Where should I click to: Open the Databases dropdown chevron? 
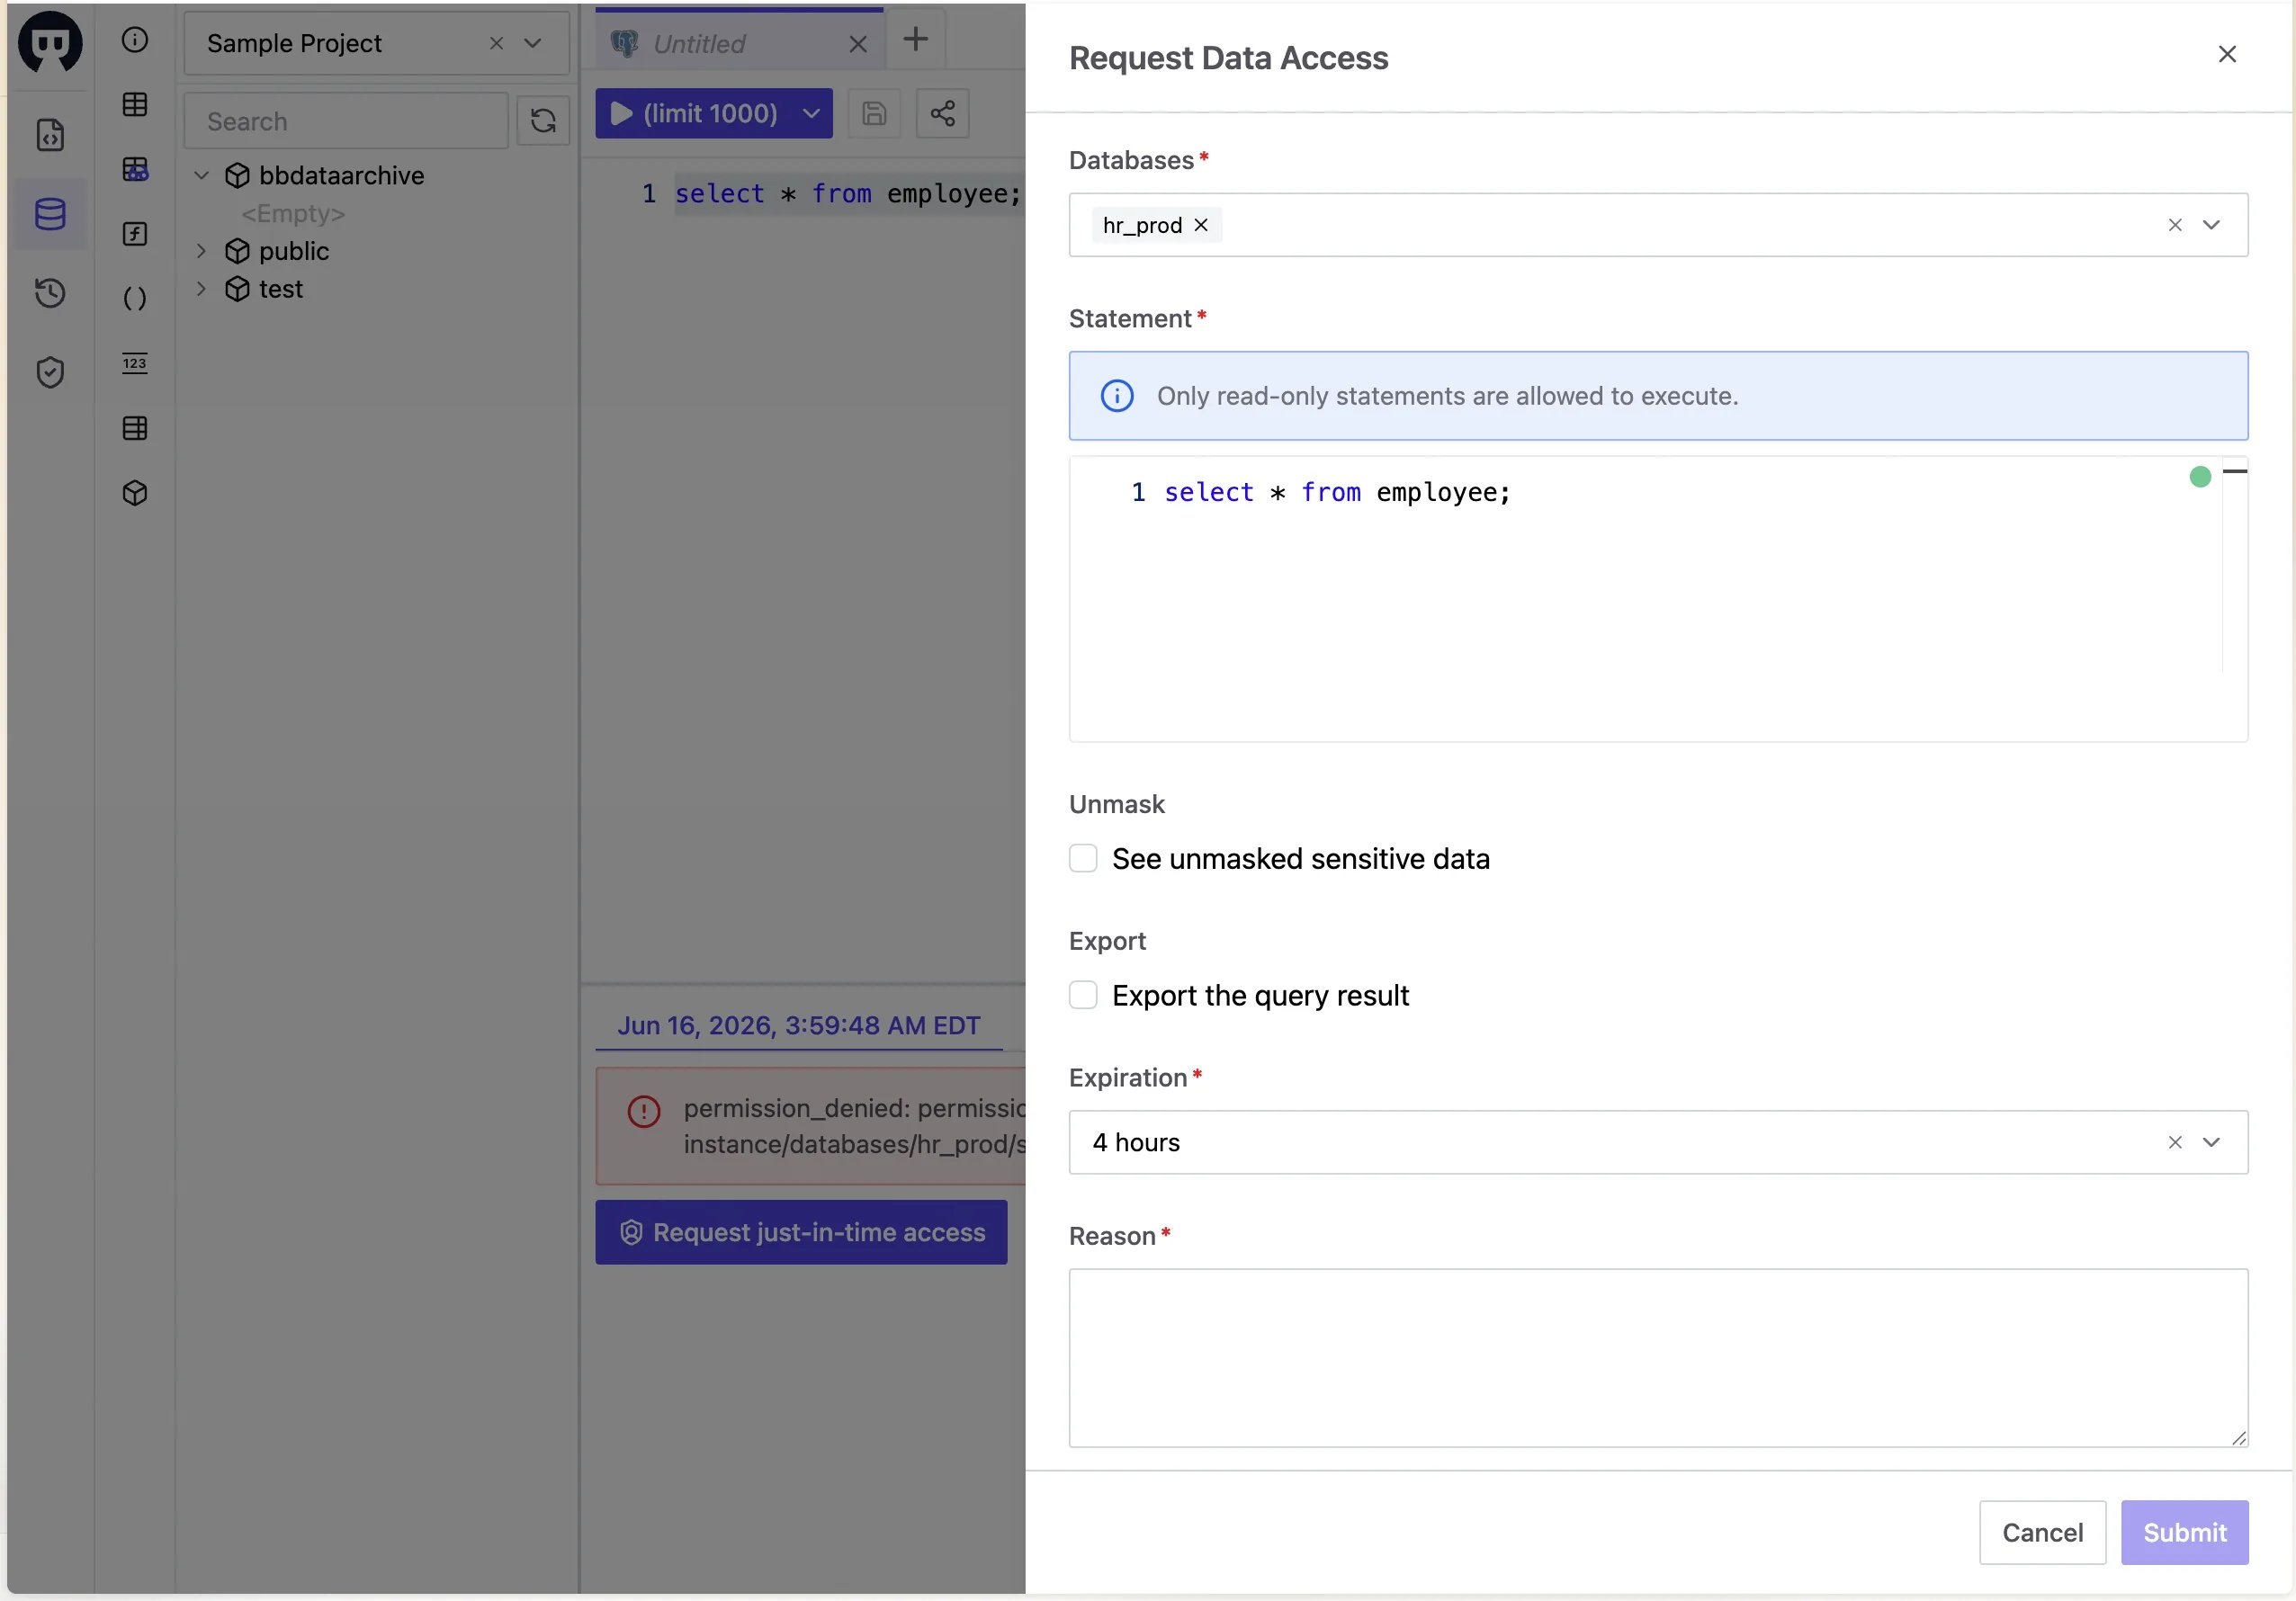2211,225
